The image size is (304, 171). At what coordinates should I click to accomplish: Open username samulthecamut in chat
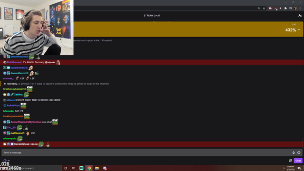19,57
